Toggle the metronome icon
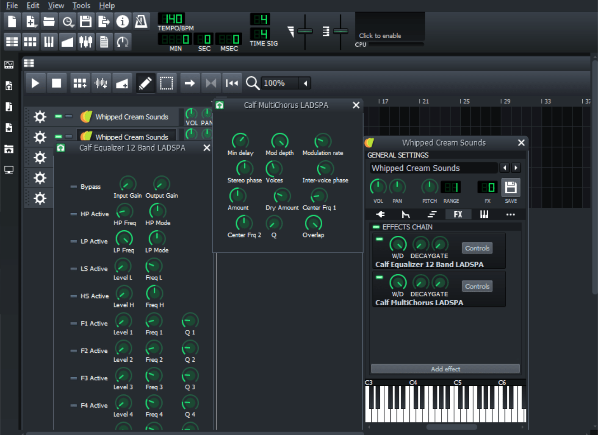The width and height of the screenshot is (598, 435). click(141, 21)
